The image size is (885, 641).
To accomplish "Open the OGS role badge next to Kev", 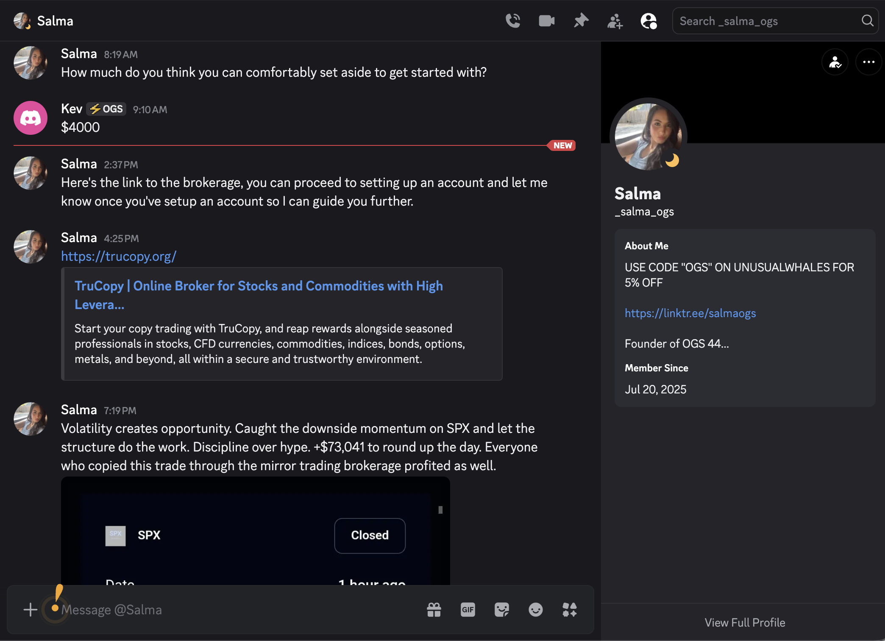I will [x=106, y=109].
